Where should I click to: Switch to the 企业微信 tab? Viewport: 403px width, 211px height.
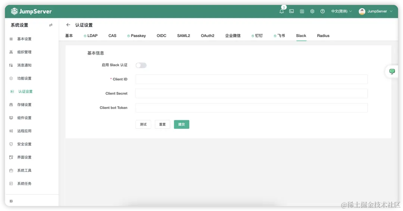tap(233, 35)
